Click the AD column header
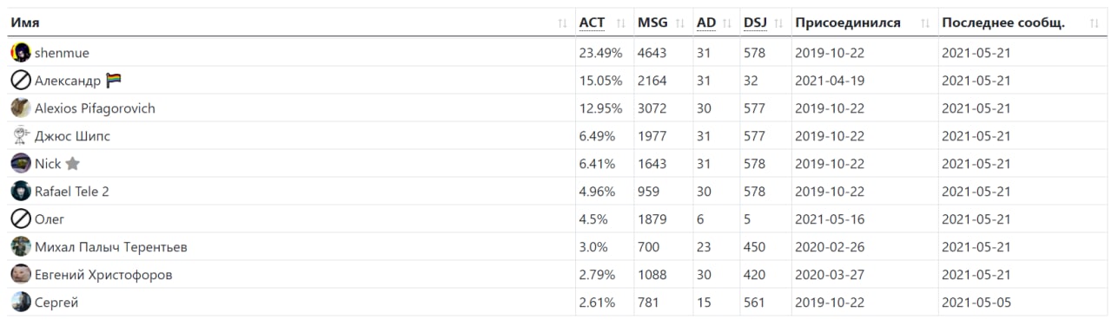Image resolution: width=1112 pixels, height=326 pixels. [706, 23]
